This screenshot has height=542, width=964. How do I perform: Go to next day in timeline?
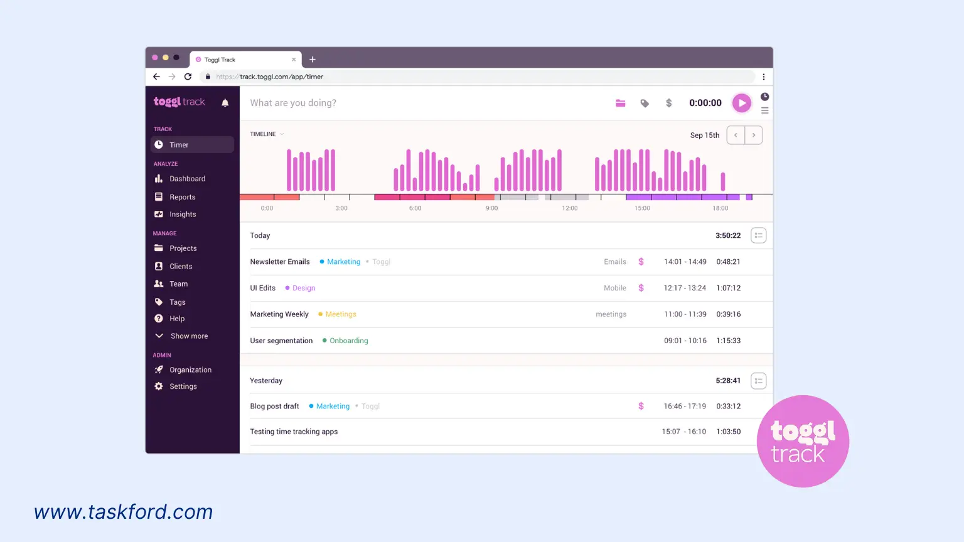(754, 135)
